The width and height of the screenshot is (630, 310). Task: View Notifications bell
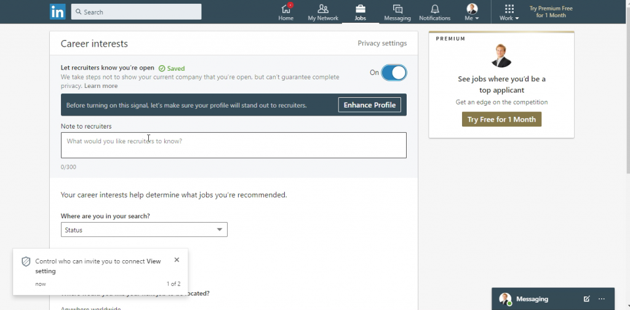434,12
